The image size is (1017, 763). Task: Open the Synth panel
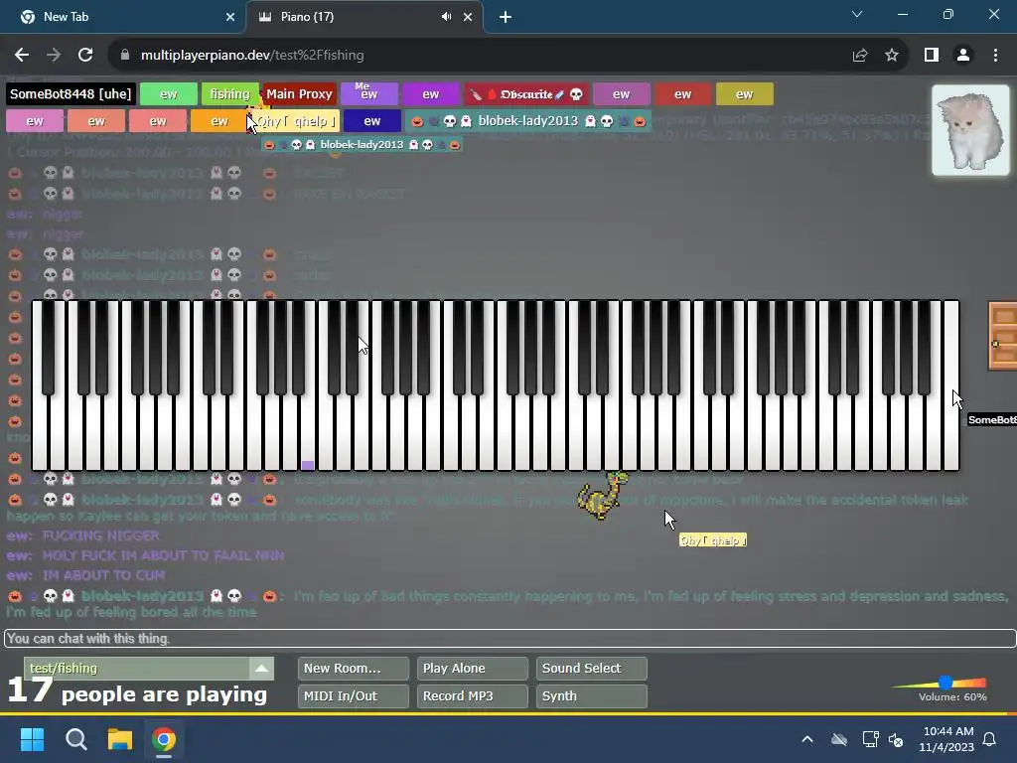(592, 696)
